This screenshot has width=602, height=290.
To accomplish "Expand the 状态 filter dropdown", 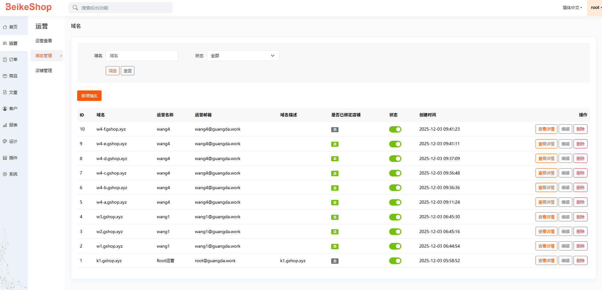I will pyautogui.click(x=243, y=56).
